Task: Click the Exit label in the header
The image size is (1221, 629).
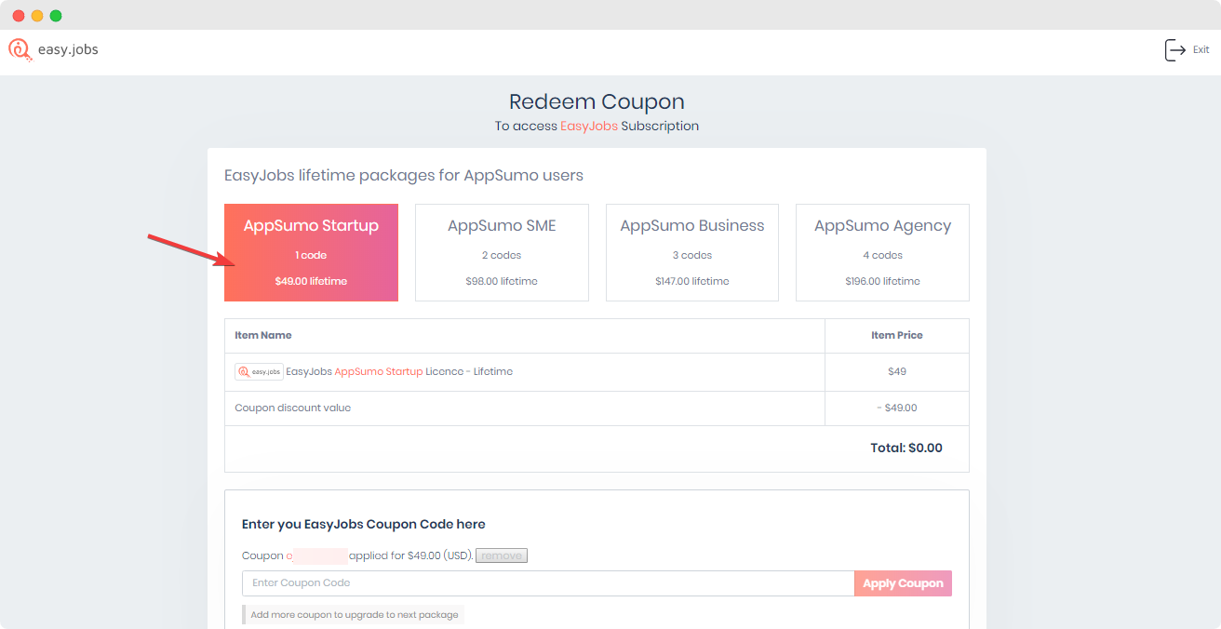Action: click(x=1201, y=50)
